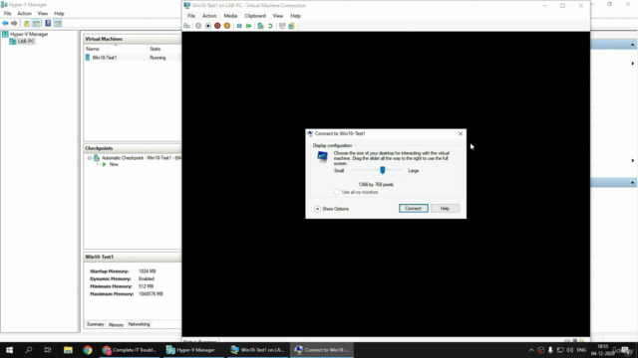Switch to the Memory tab
The width and height of the screenshot is (638, 358).
[x=116, y=325]
